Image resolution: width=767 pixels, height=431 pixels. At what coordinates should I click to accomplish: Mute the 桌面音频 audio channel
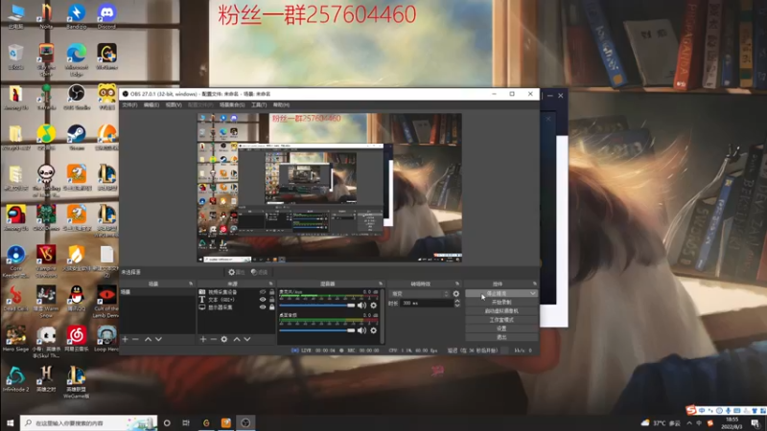point(361,330)
